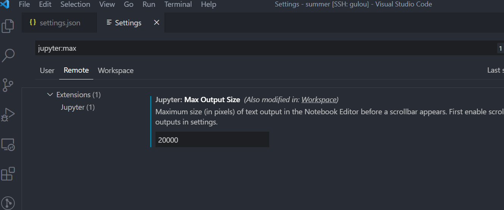504x210 pixels.
Task: Click the jupyter:max settings search box
Action: click(265, 48)
